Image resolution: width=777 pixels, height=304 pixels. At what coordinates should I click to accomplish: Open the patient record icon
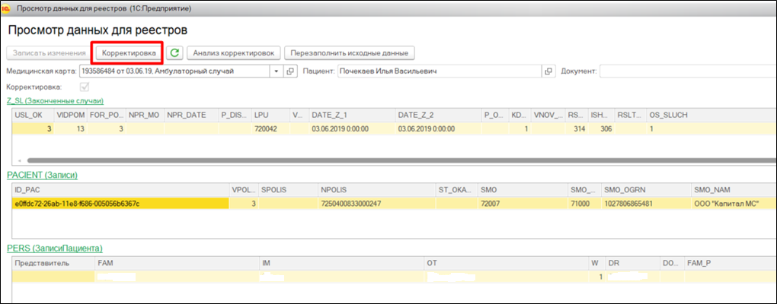click(x=548, y=71)
